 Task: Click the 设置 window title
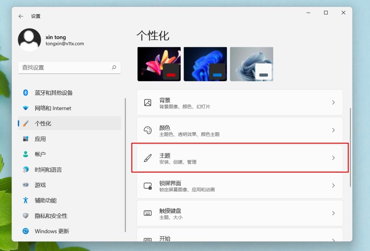[36, 16]
